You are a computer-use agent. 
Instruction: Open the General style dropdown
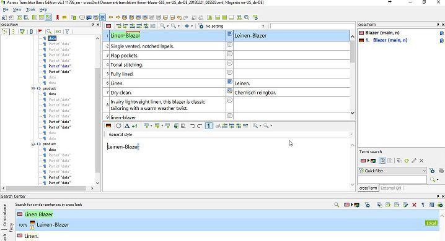tap(351, 134)
